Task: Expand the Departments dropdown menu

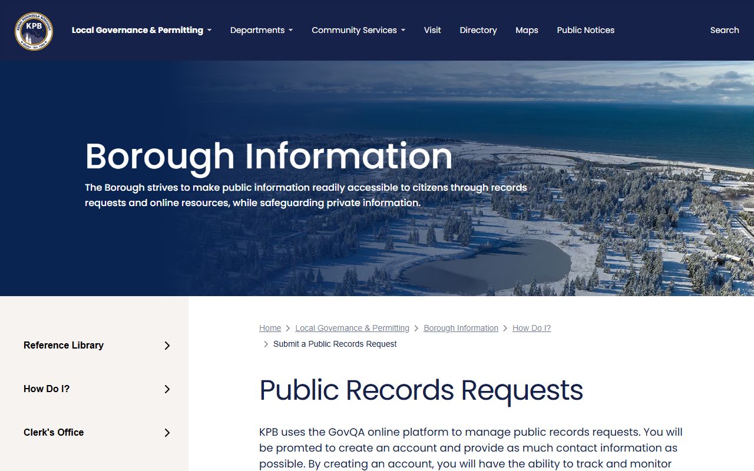Action: 262,30
